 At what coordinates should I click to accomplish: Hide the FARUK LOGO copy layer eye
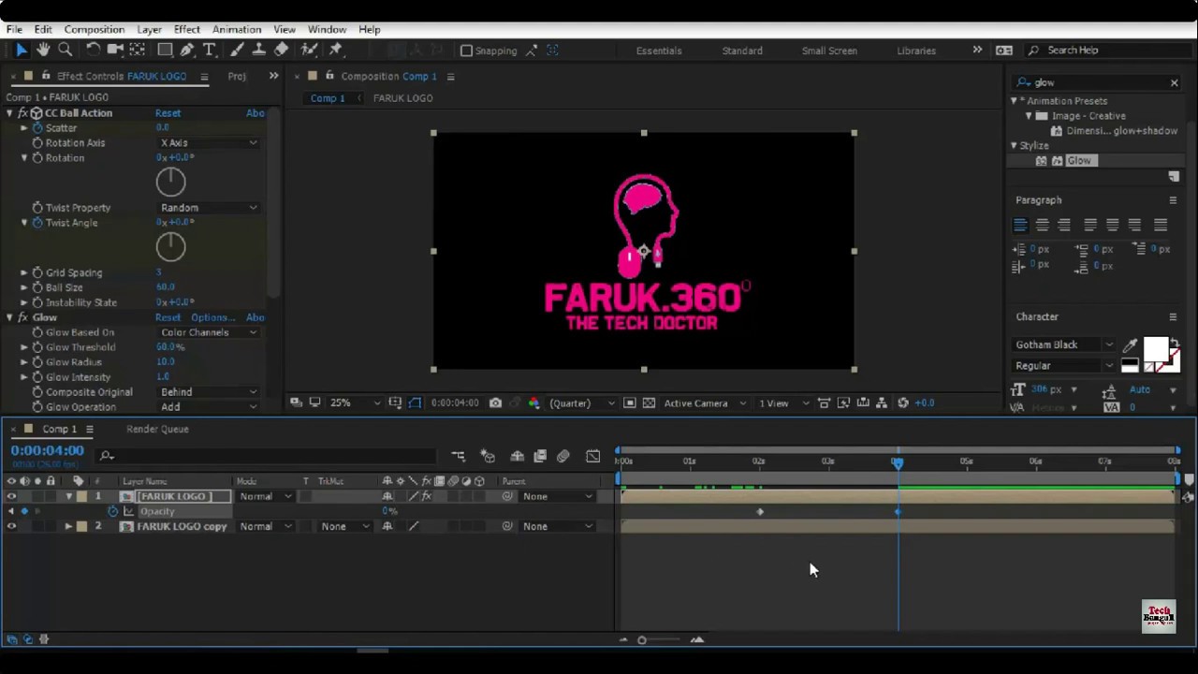point(11,526)
